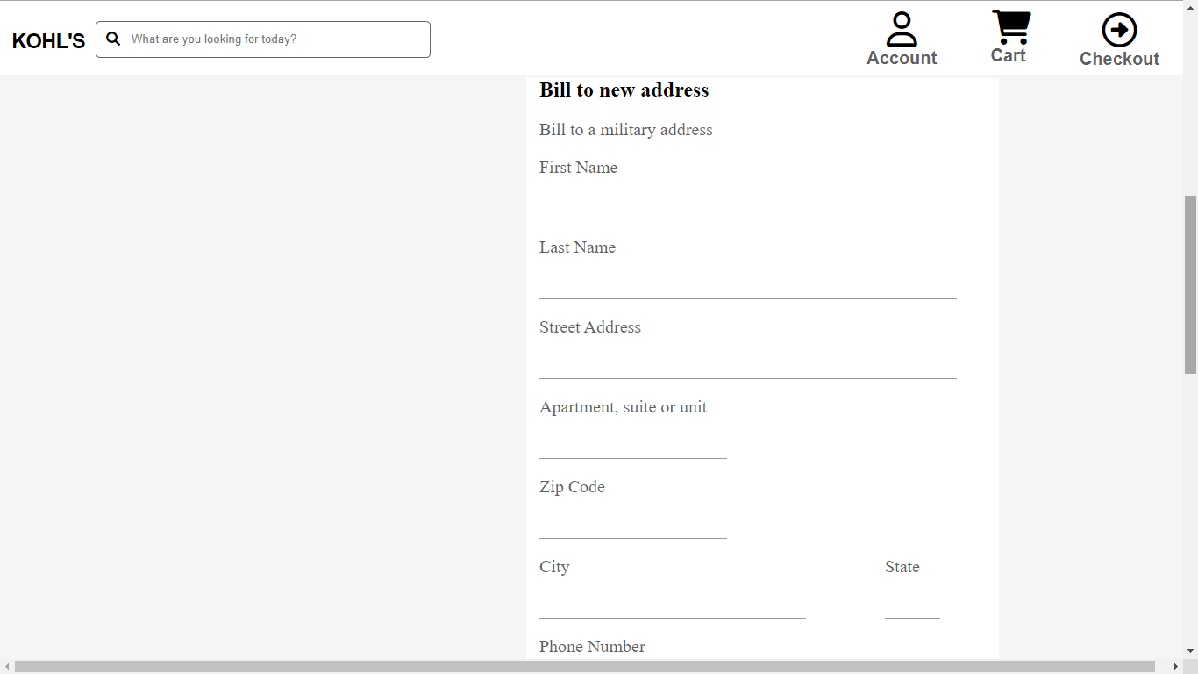
Task: Click the horizontal scrollbar thumb
Action: tap(584, 667)
